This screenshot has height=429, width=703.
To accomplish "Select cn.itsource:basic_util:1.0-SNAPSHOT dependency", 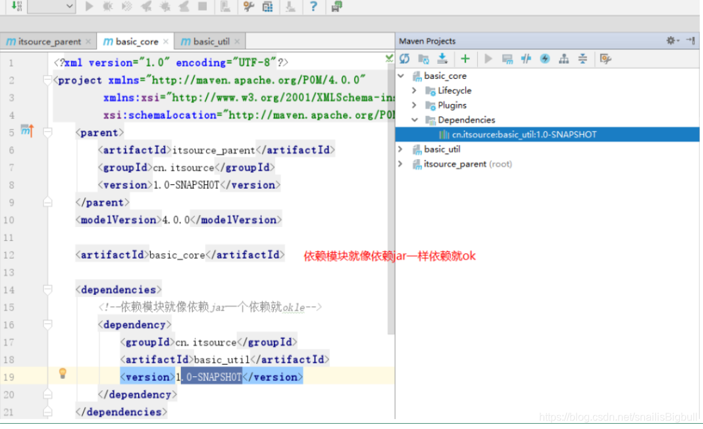I will click(524, 134).
